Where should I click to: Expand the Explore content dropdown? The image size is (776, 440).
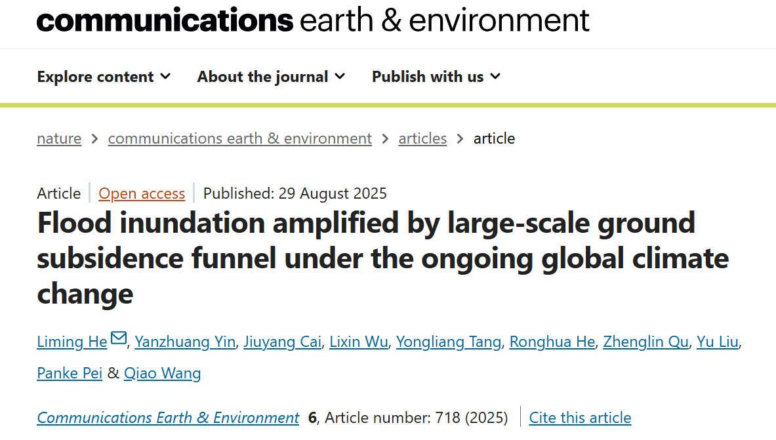[x=104, y=77]
